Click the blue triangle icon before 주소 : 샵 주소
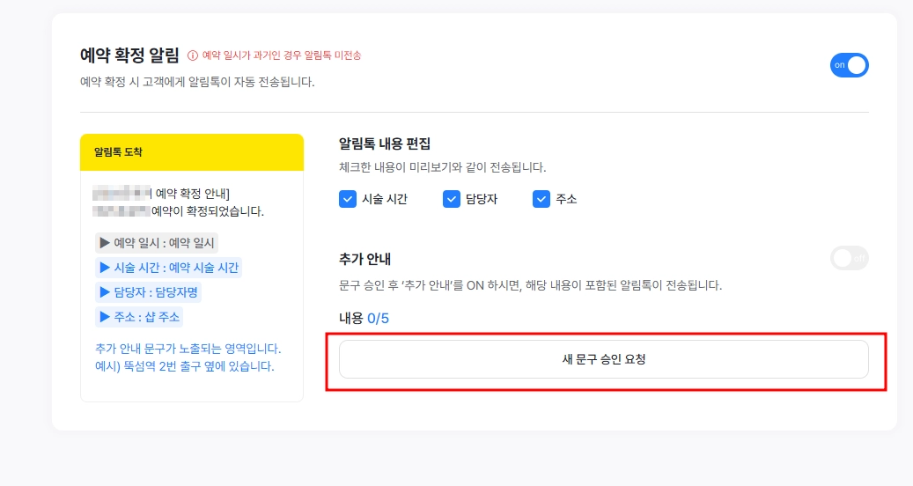The height and width of the screenshot is (486, 913). [105, 317]
